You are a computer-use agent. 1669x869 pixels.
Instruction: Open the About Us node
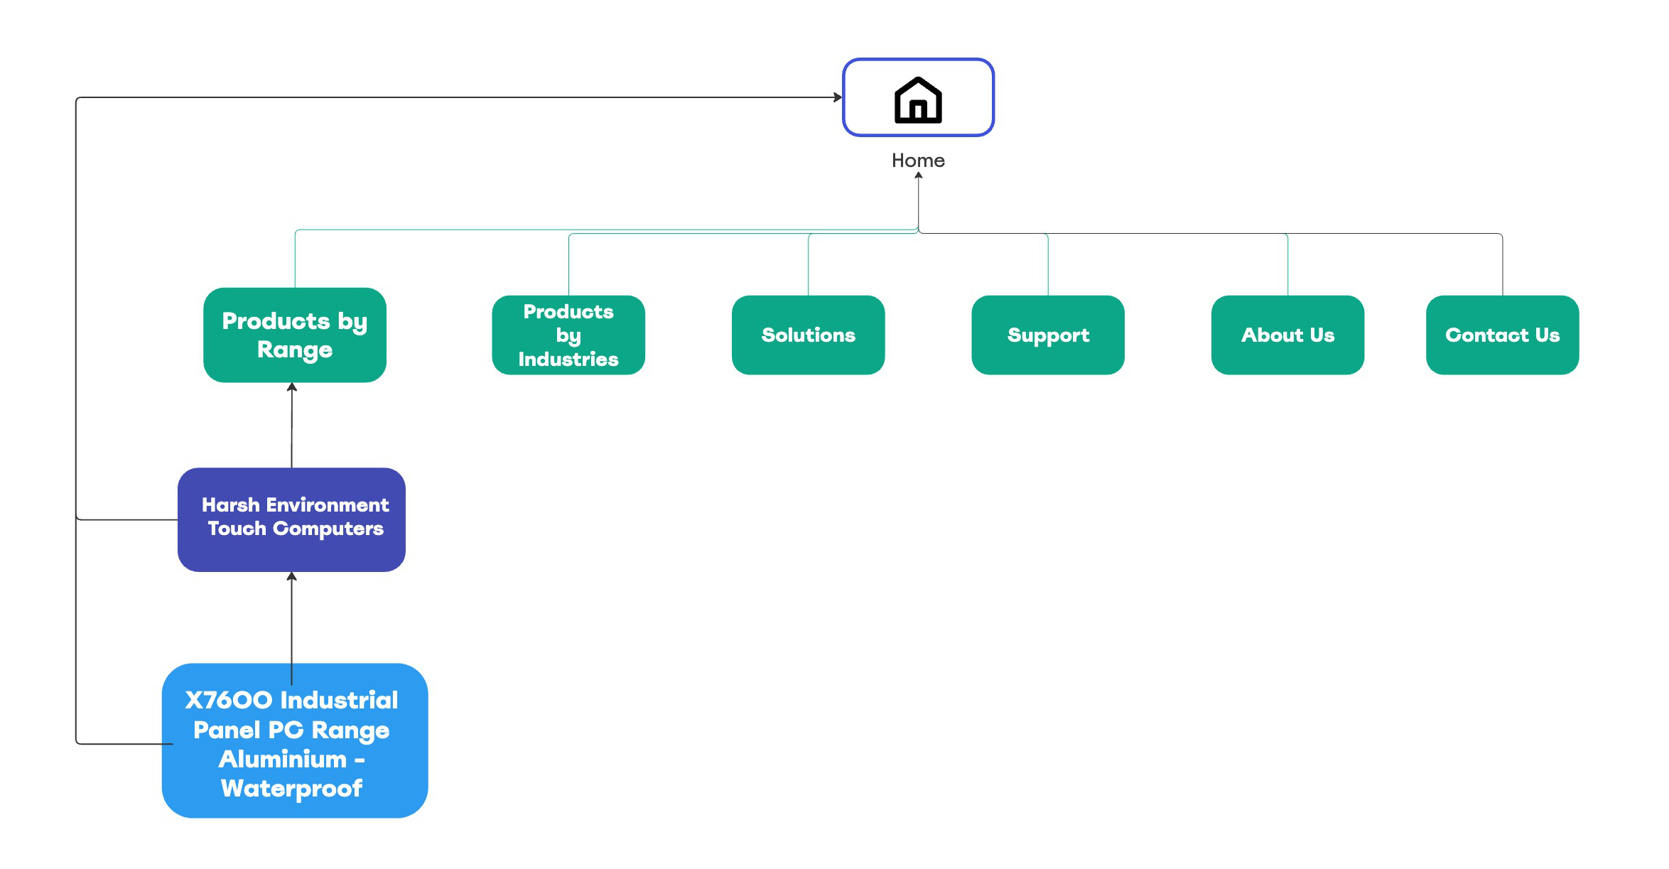click(x=1287, y=335)
